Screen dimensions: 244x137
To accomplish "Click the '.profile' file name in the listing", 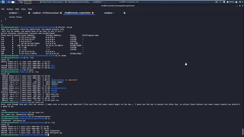I will 55,96.
